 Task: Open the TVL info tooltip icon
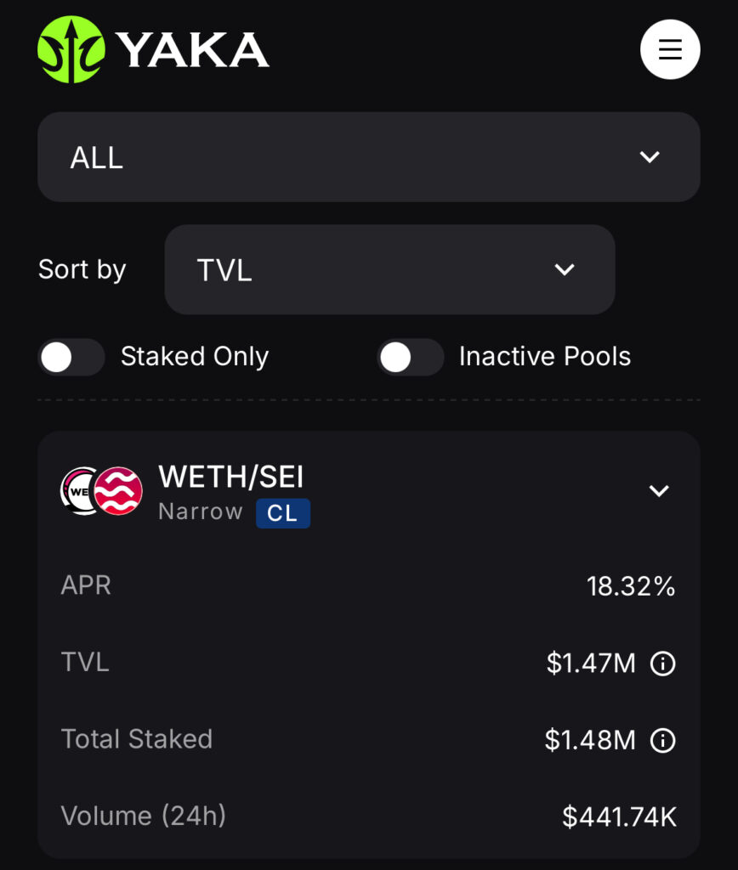[x=662, y=664]
